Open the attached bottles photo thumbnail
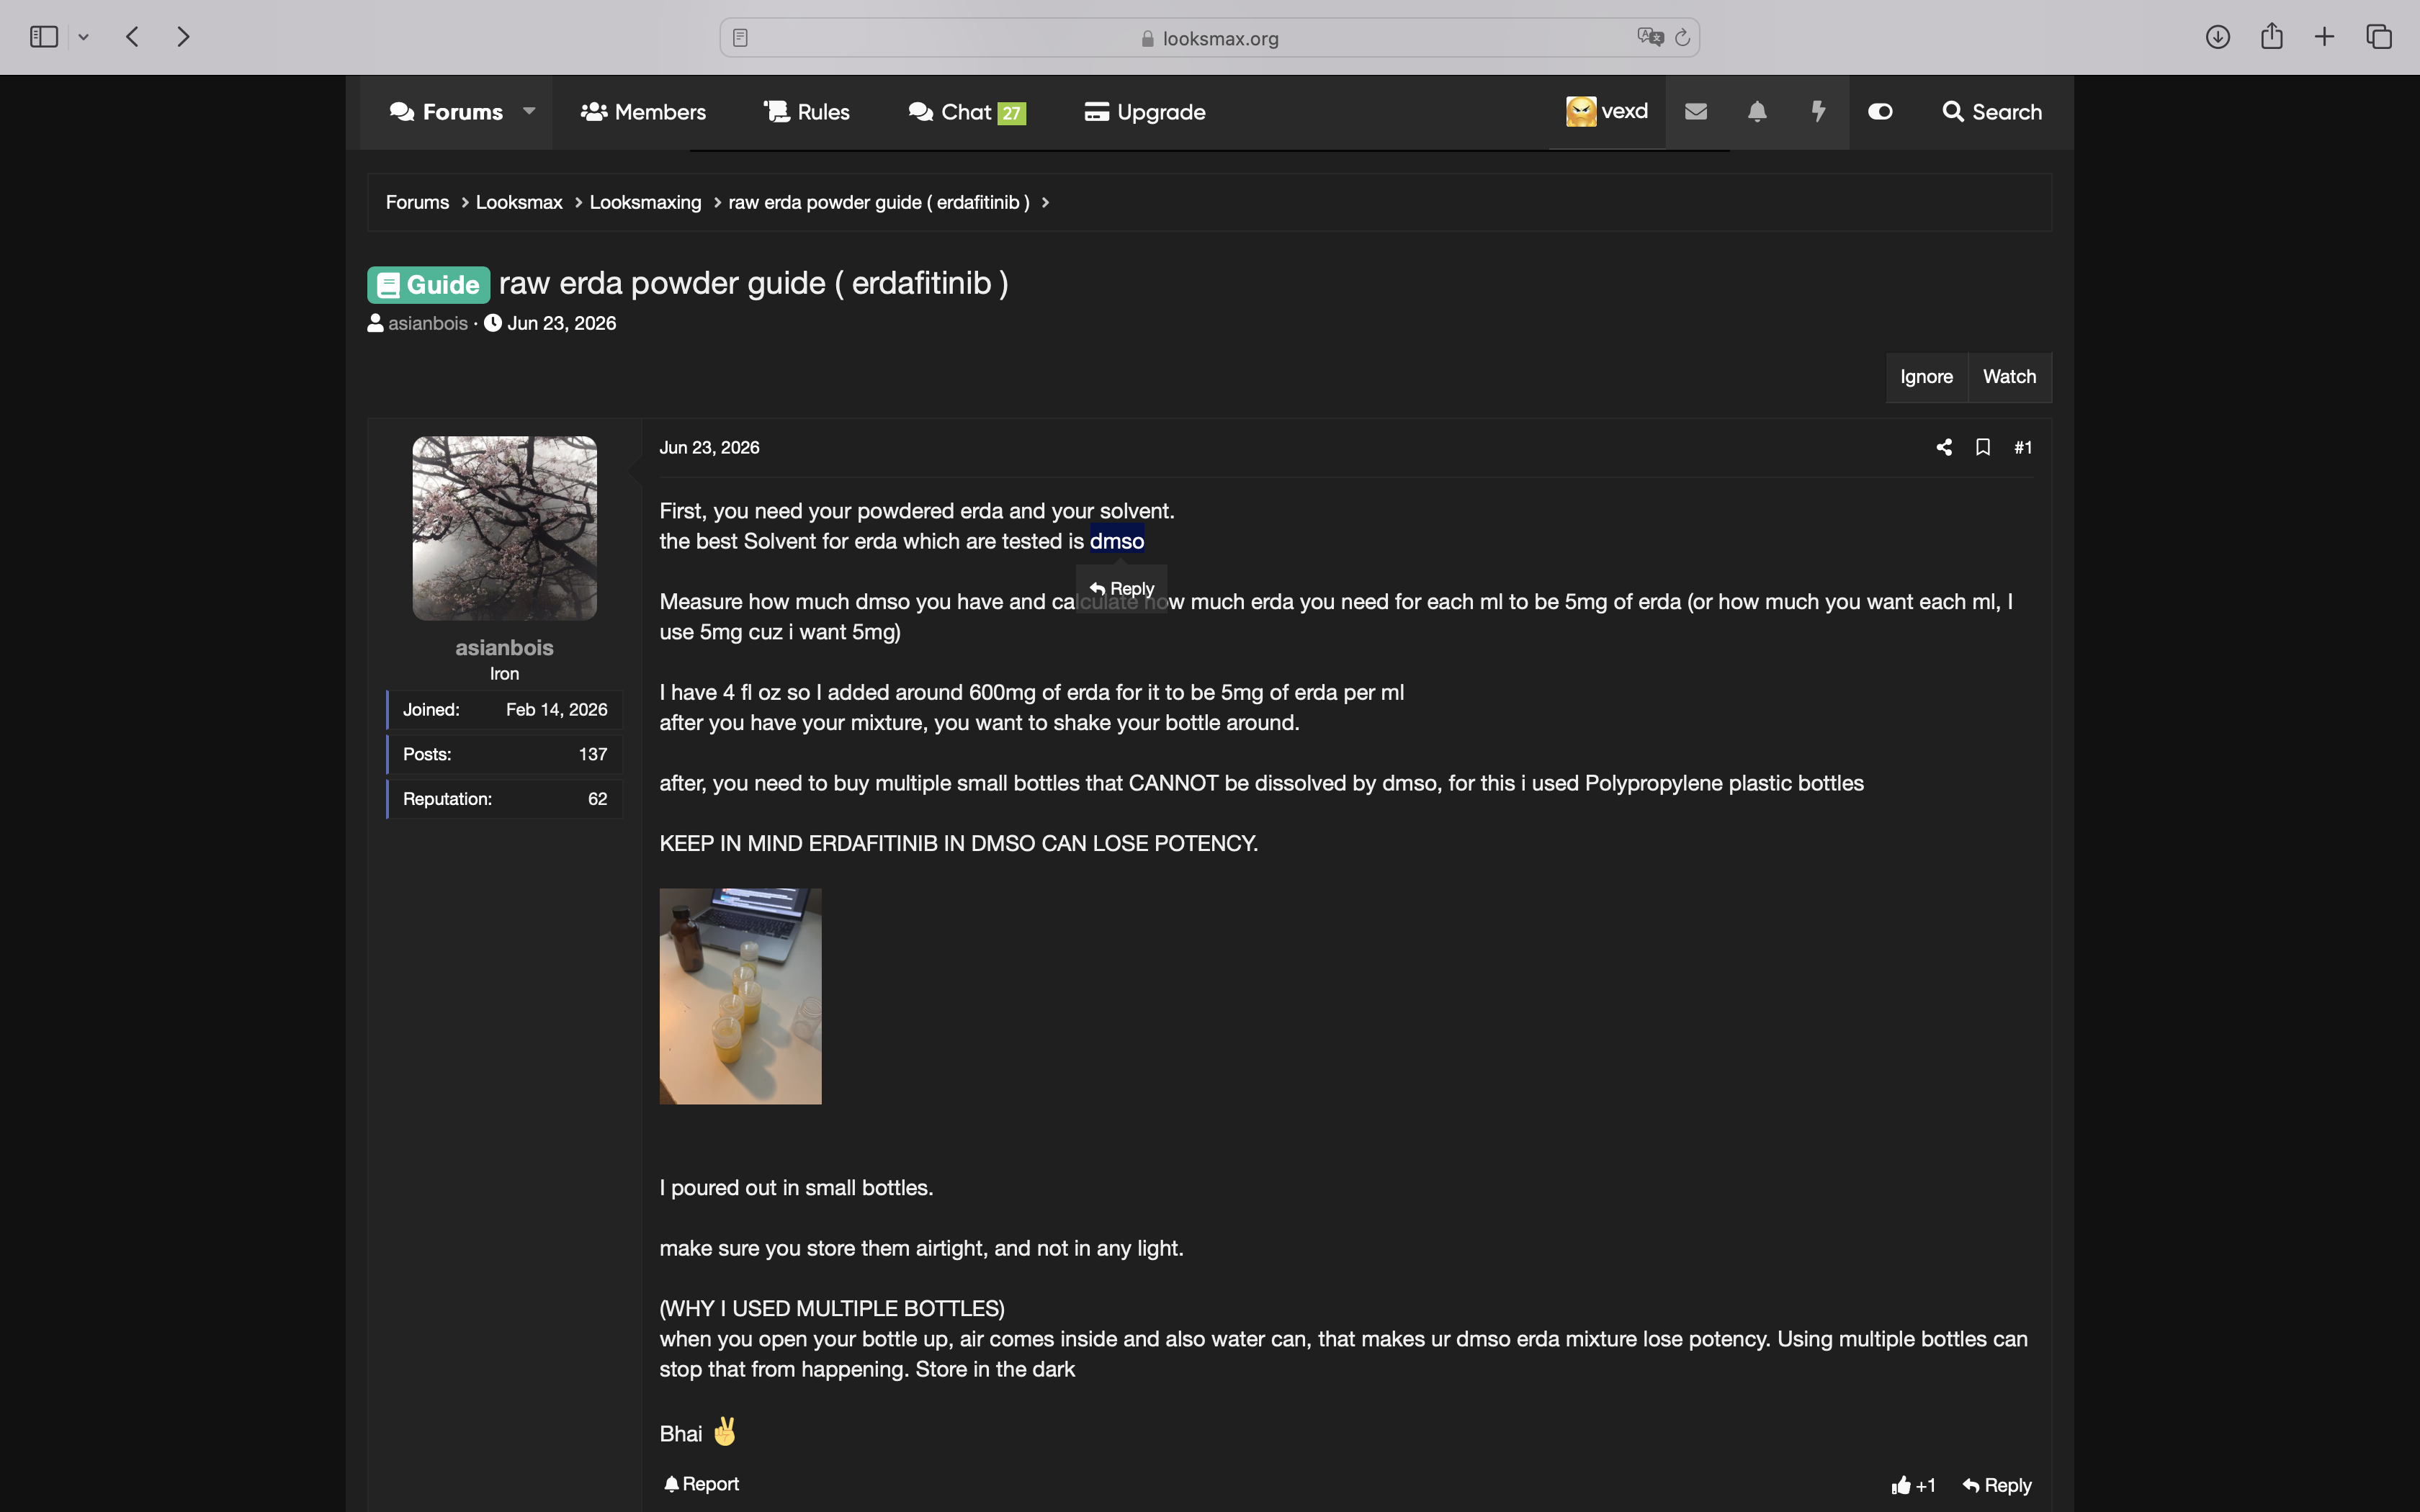Screen dimensions: 2420x1512 tap(740, 996)
